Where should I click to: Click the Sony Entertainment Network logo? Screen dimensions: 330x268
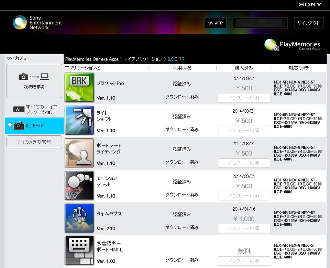37,23
